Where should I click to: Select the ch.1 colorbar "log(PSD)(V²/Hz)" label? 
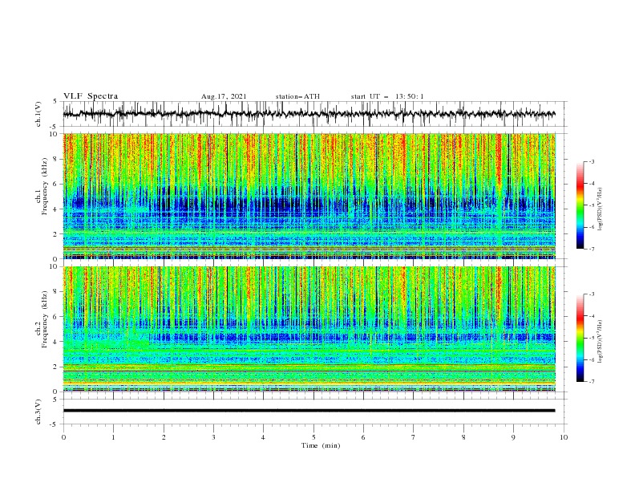[x=601, y=209]
